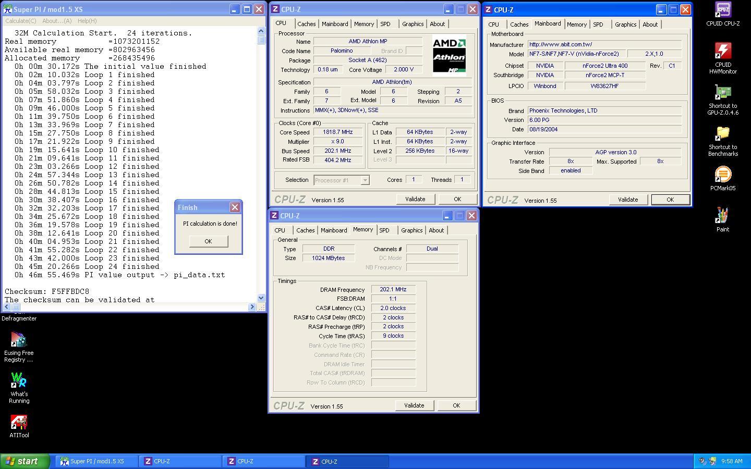
Task: Open the Shortcut to Benchmarks folder icon
Action: [723, 141]
